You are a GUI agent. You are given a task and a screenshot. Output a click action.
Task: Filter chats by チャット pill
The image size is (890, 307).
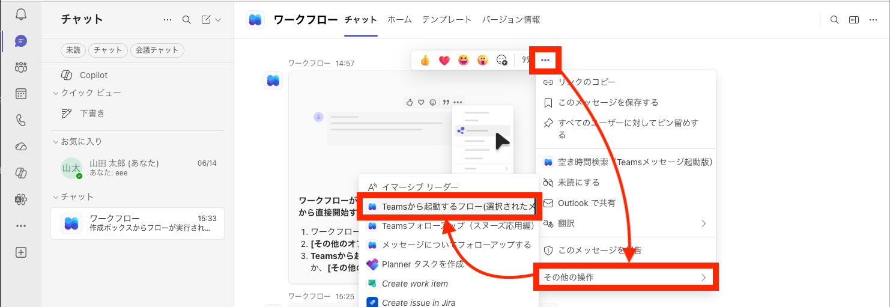tap(108, 50)
